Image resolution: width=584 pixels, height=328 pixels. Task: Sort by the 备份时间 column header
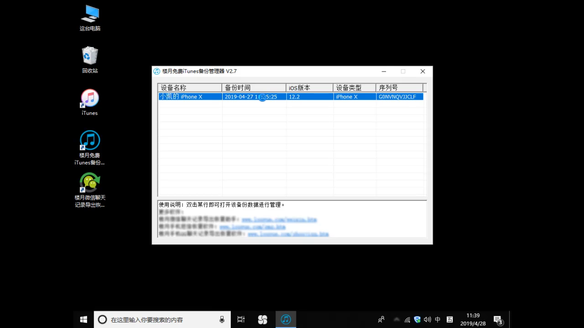(x=254, y=87)
